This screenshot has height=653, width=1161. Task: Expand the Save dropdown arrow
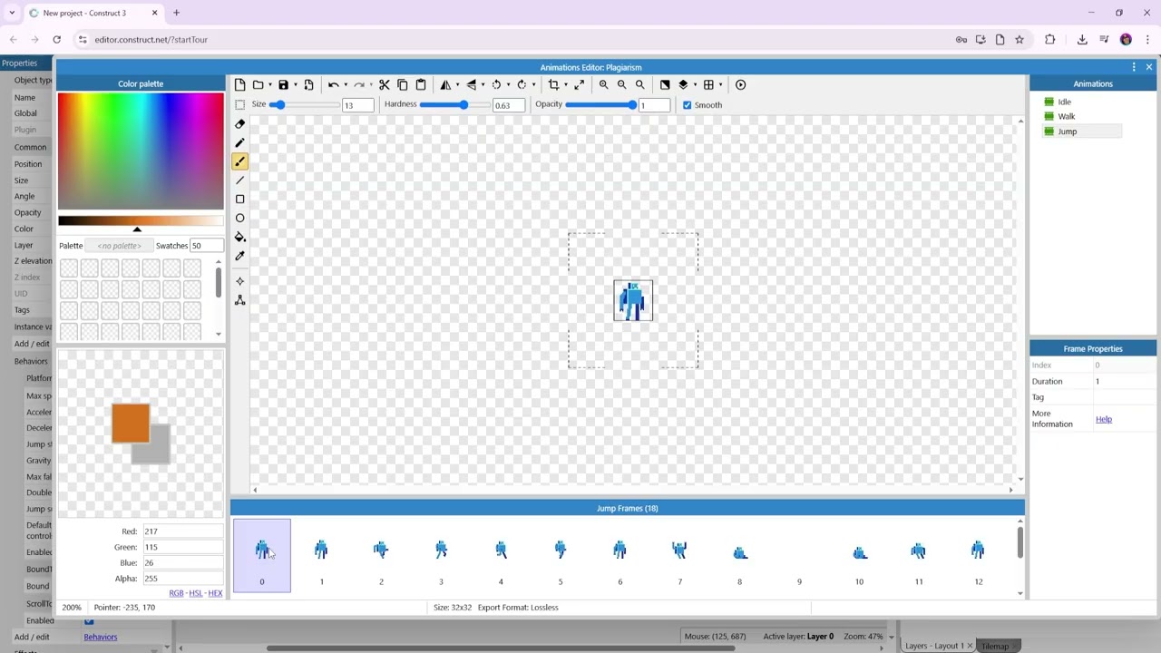click(x=295, y=84)
